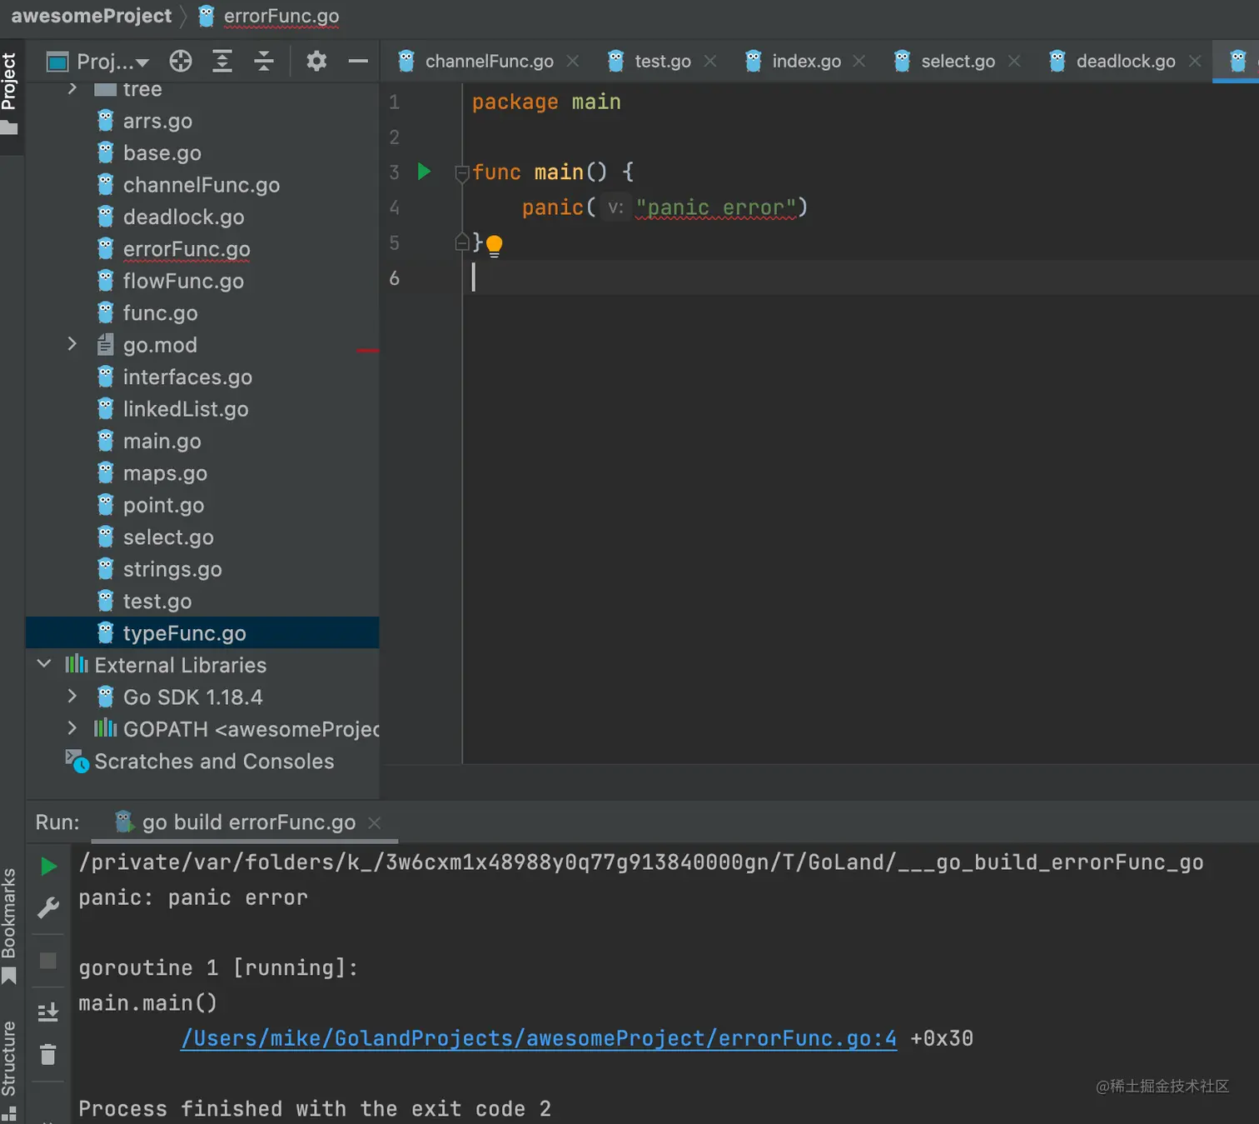The image size is (1259, 1124).
Task: Select errorFunc.go in project tree
Action: 187,249
